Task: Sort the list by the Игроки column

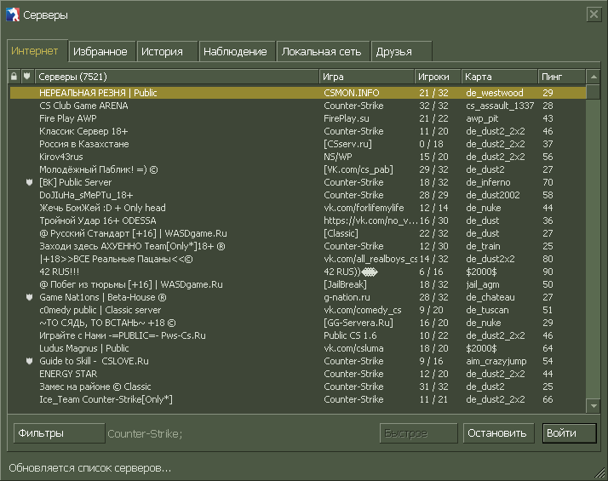Action: 438,77
